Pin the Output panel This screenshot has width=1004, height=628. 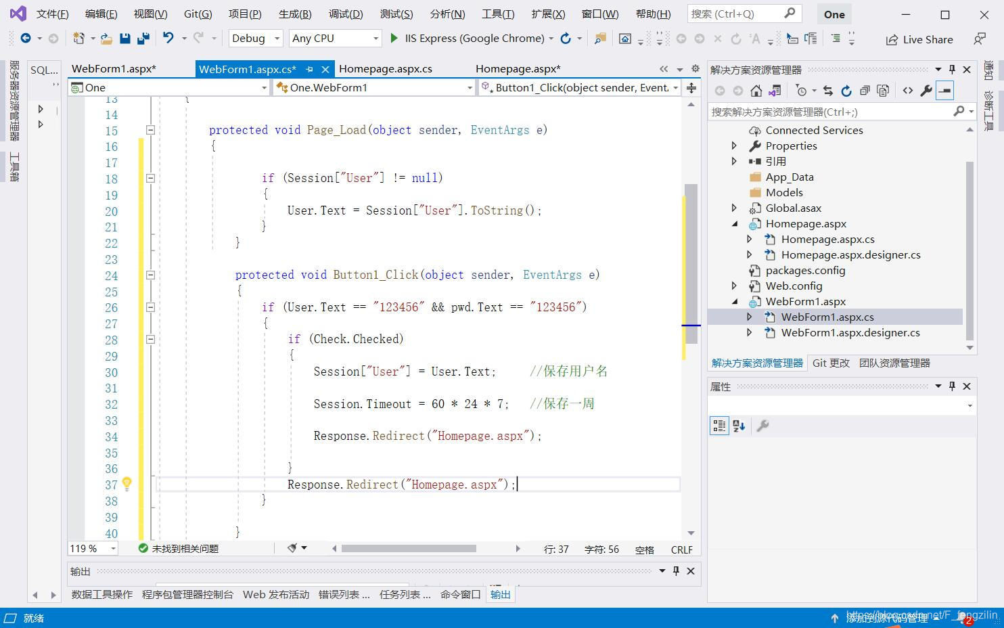[x=676, y=571]
